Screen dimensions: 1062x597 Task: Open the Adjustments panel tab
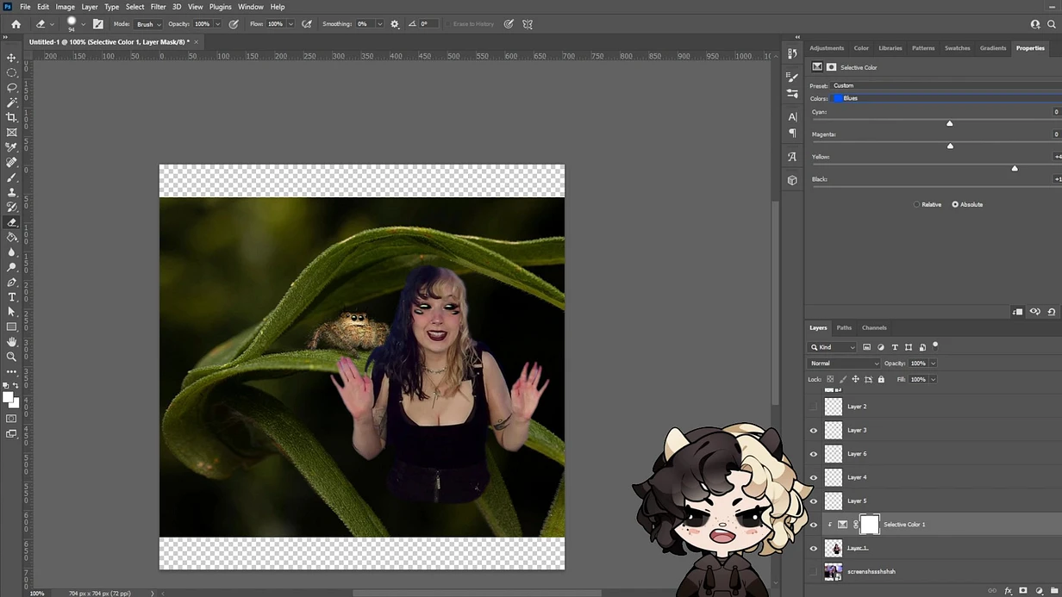click(x=827, y=48)
